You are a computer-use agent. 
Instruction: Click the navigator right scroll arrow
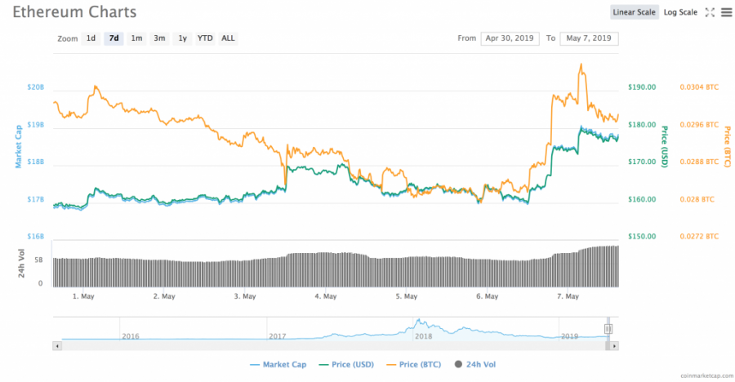click(614, 346)
